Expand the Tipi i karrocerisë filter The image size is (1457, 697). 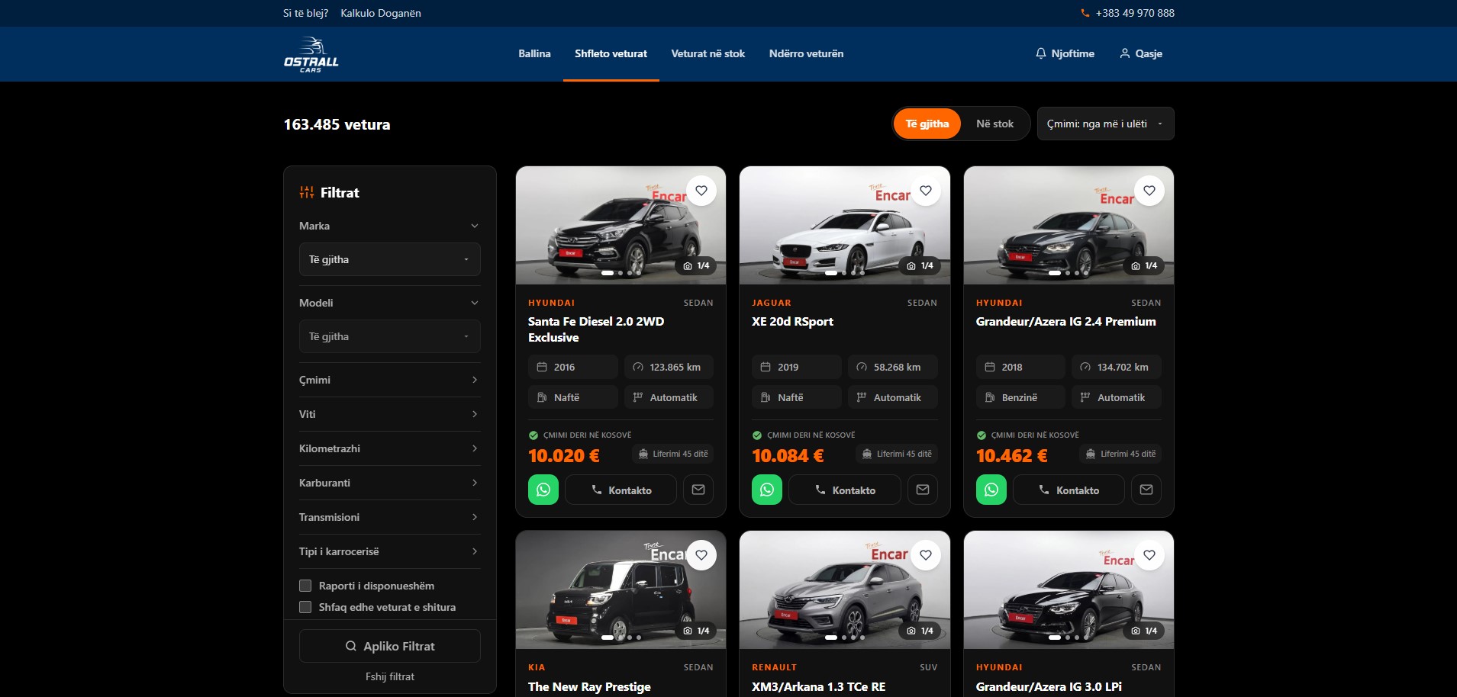(390, 551)
